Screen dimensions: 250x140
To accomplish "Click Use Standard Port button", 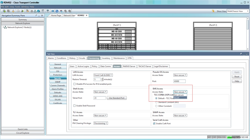I will coord(117,98).
